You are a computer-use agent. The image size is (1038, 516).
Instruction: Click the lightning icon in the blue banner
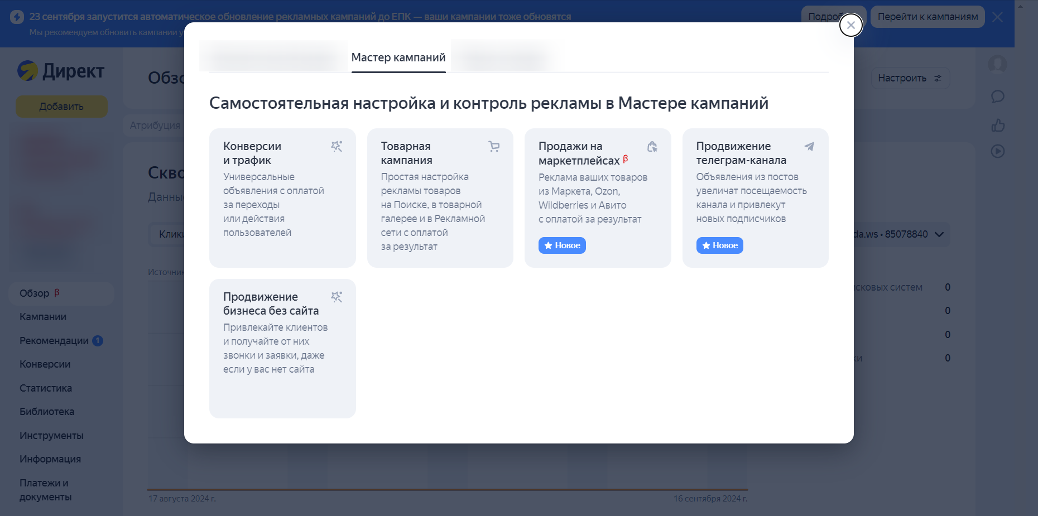pos(16,16)
